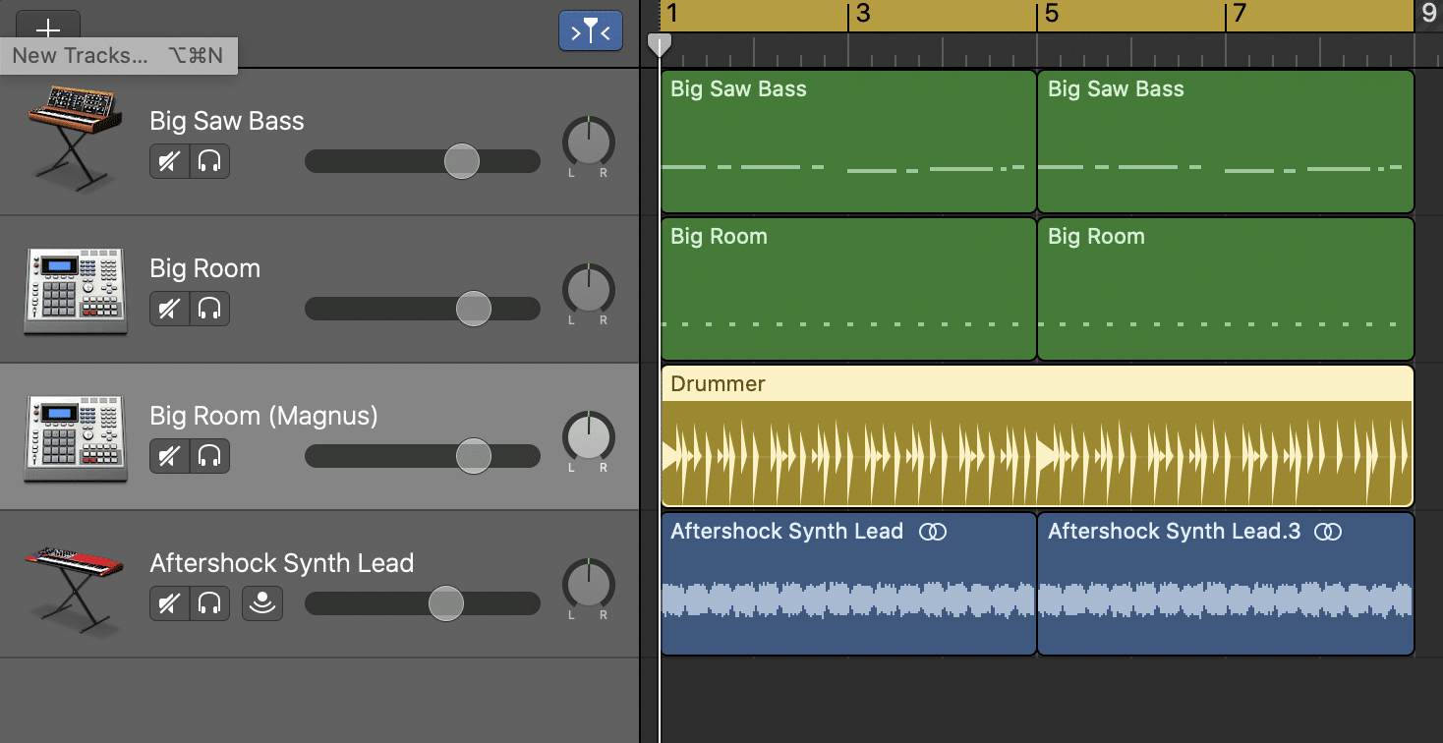Screen dimensions: 1443x743
Task: Click bar 5 in the timeline ruler
Action: (1045, 13)
